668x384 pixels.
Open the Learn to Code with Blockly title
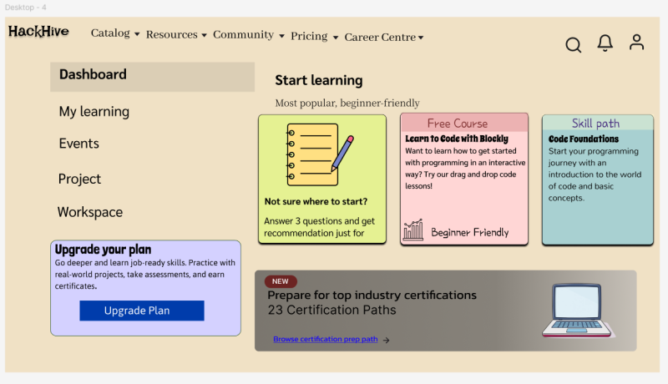tap(457, 139)
